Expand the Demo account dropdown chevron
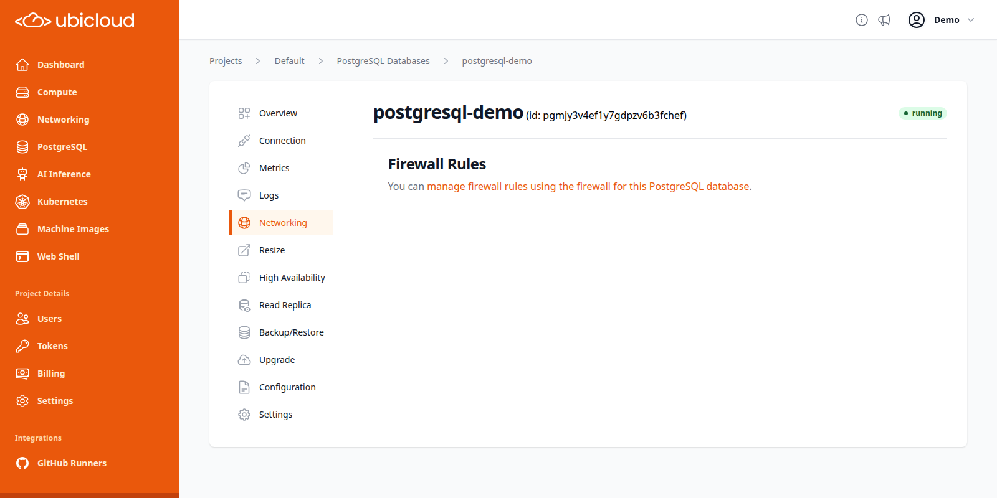Image resolution: width=997 pixels, height=498 pixels. point(971,20)
